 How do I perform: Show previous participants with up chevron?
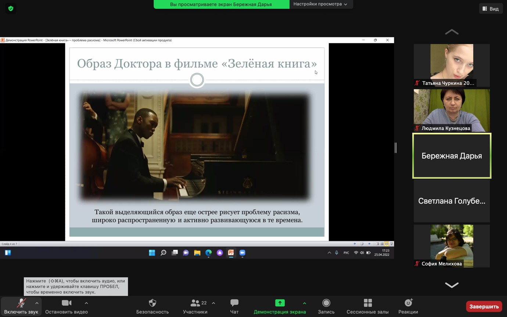pyautogui.click(x=452, y=32)
